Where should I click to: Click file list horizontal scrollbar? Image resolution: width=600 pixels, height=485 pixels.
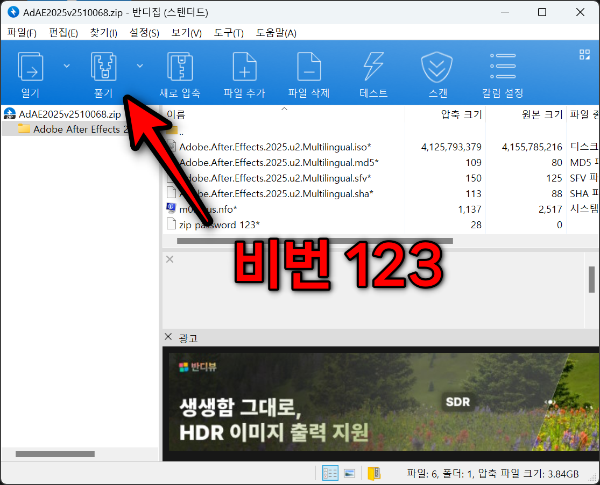pos(315,241)
